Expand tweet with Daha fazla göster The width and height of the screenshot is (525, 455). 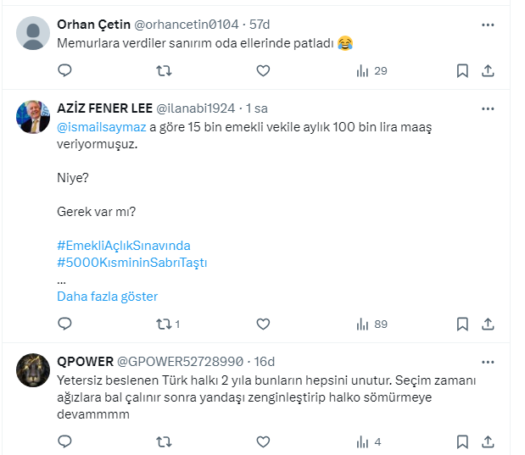pyautogui.click(x=107, y=297)
